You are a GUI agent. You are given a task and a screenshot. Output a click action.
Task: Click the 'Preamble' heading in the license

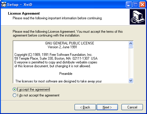pyautogui.click(x=66, y=74)
